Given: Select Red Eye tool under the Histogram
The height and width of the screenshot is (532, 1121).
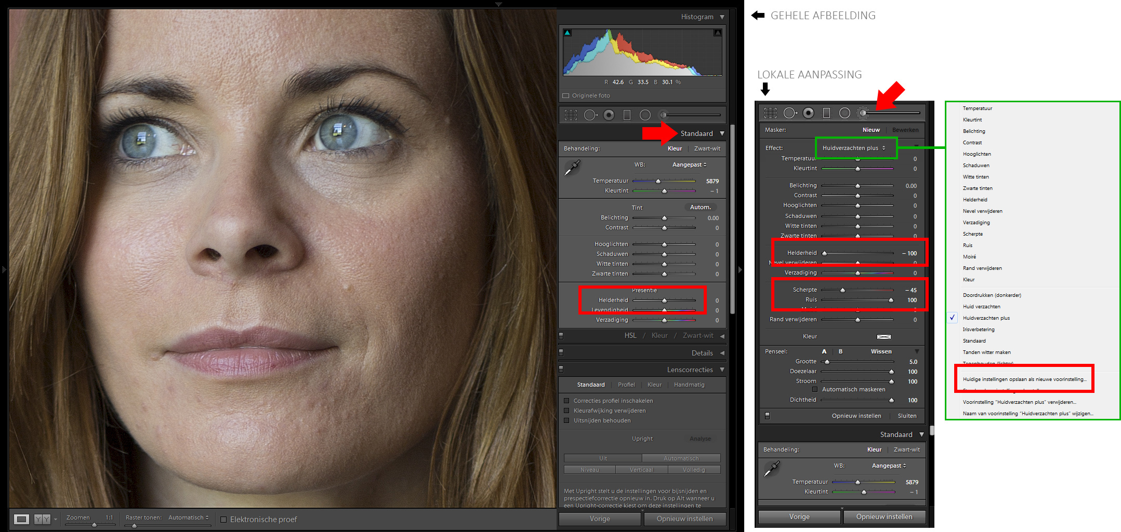Looking at the screenshot, I should [x=609, y=115].
